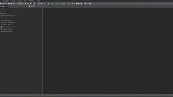Image resolution: width=173 pixels, height=97 pixels.
Task: Open the Window menu
Action: pos(32,1)
